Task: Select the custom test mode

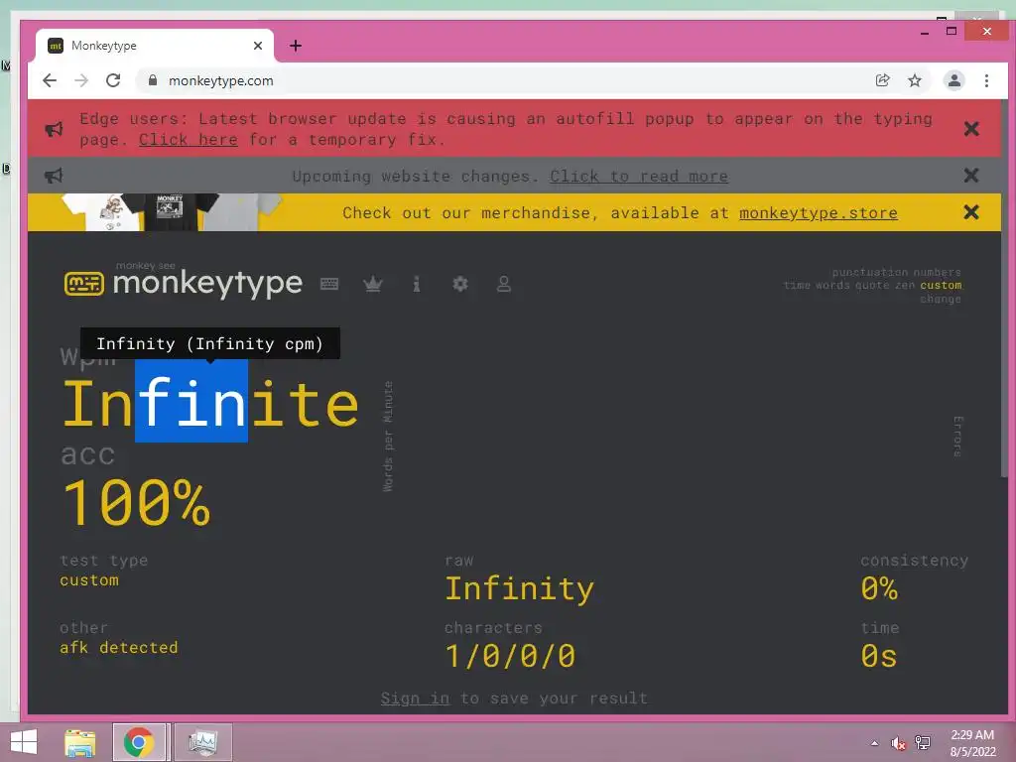Action: 941,285
